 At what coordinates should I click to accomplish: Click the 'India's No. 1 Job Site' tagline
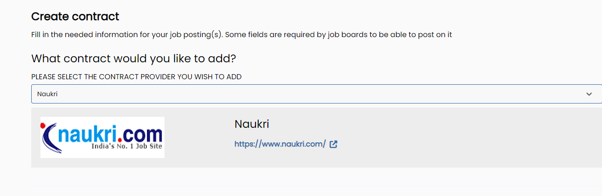click(x=127, y=147)
